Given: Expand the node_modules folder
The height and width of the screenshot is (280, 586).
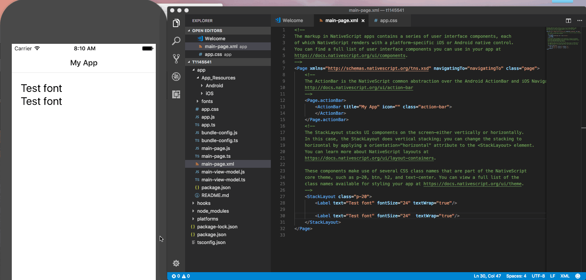Looking at the screenshot, I should (x=213, y=211).
